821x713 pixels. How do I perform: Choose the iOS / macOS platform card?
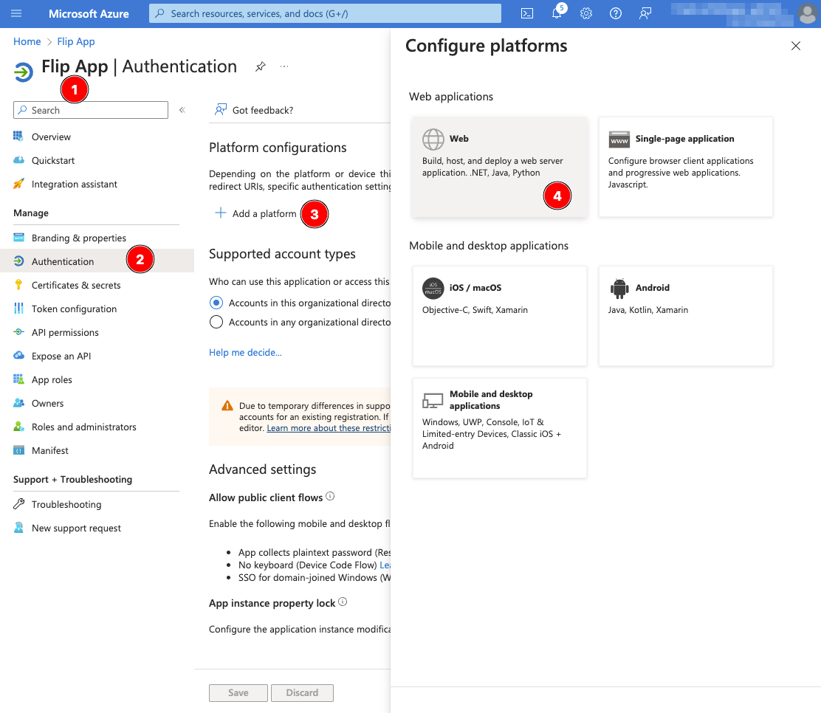pos(500,316)
